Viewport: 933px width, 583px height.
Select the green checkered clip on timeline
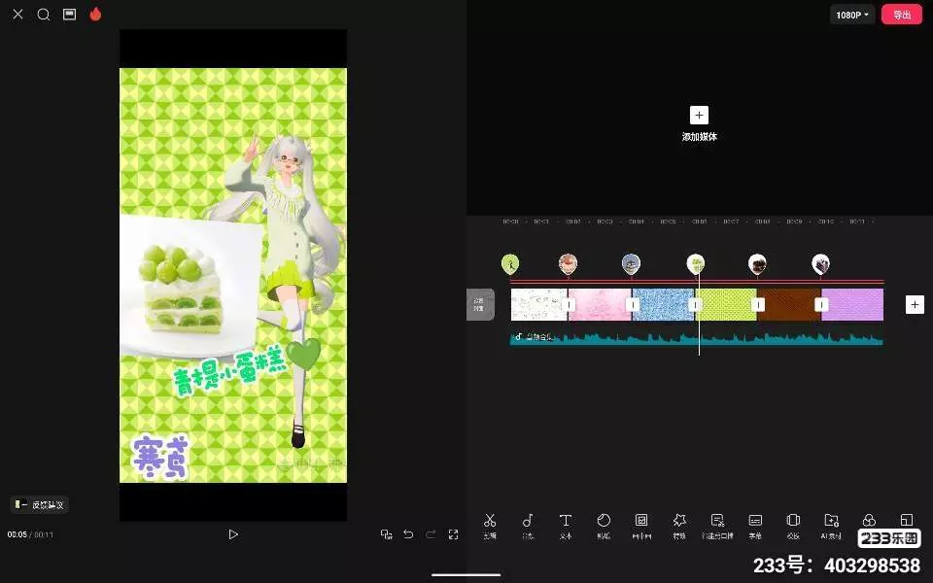point(727,304)
